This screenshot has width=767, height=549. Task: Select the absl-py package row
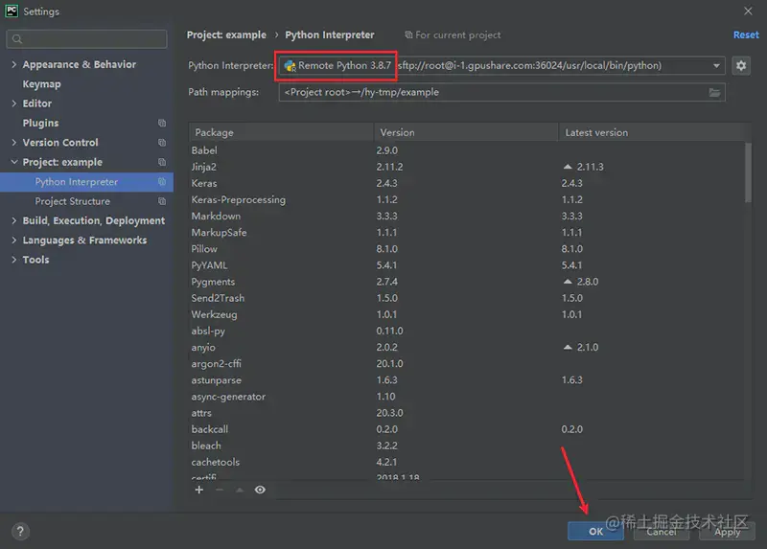pyautogui.click(x=467, y=331)
